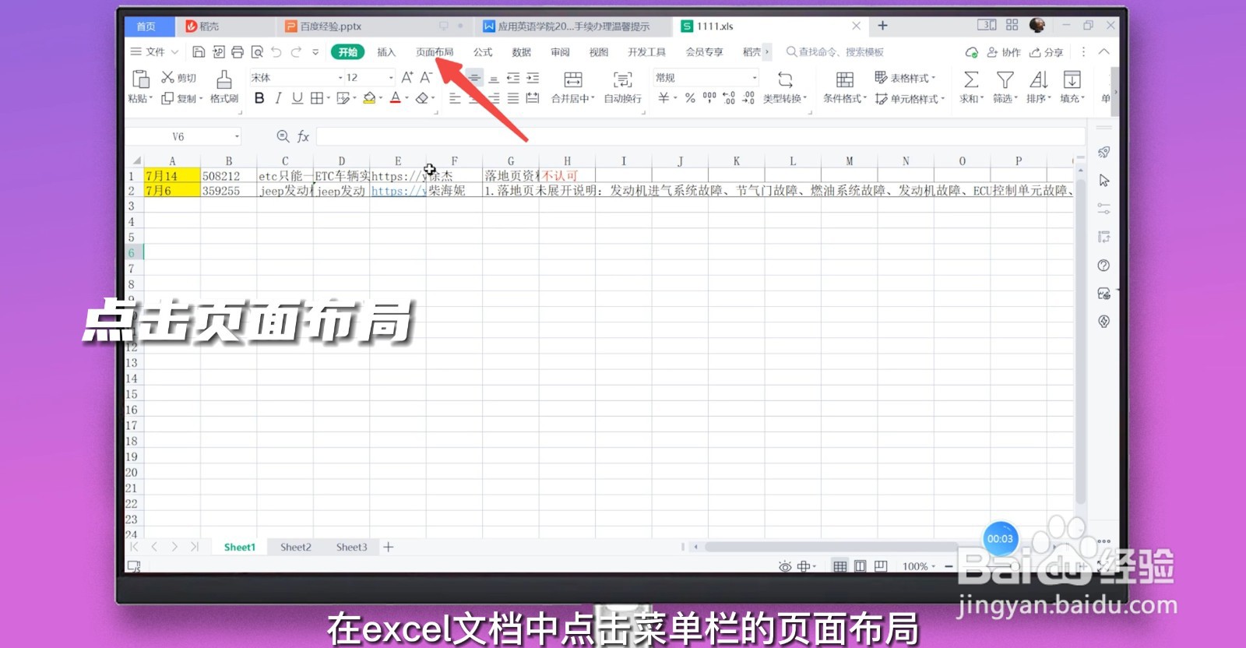Decrease font size with A- icon
This screenshot has height=648, width=1246.
tap(426, 77)
